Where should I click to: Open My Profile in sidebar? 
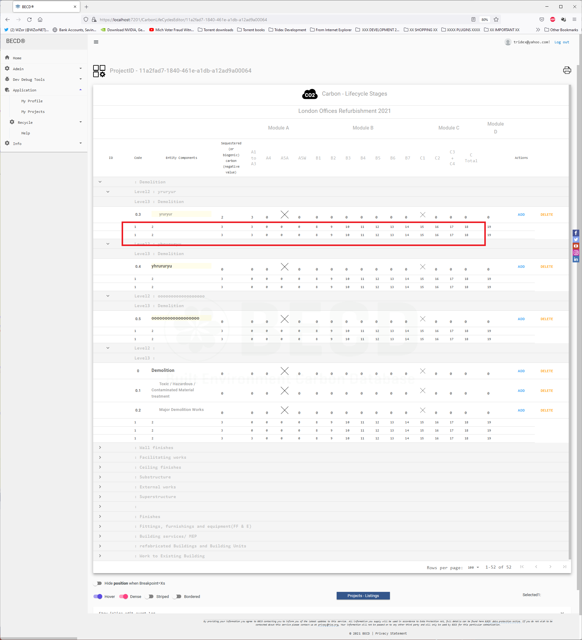pos(32,101)
